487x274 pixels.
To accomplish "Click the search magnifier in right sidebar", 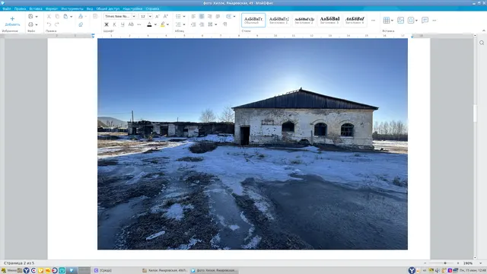I will (x=482, y=43).
